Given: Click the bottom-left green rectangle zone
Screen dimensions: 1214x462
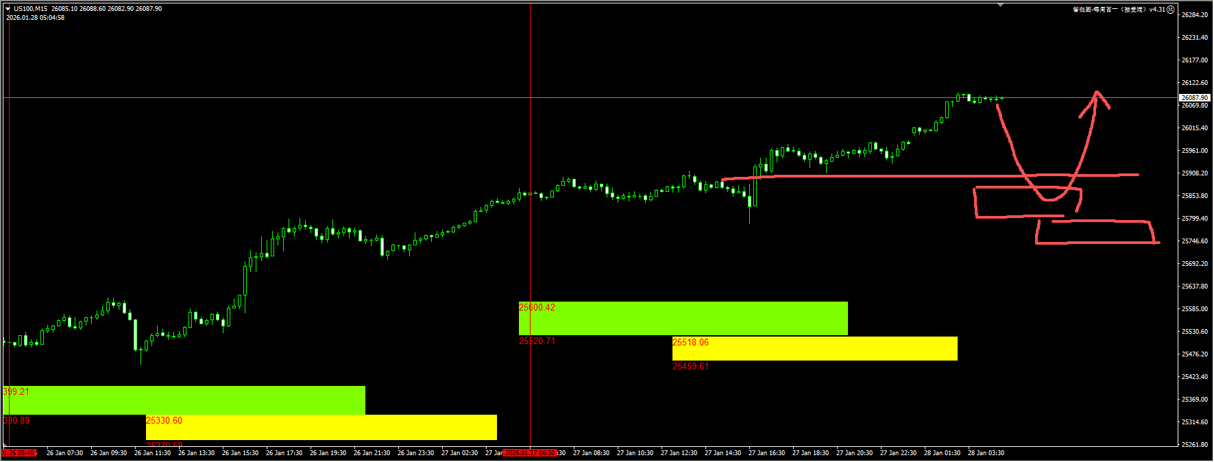Looking at the screenshot, I should (x=184, y=400).
